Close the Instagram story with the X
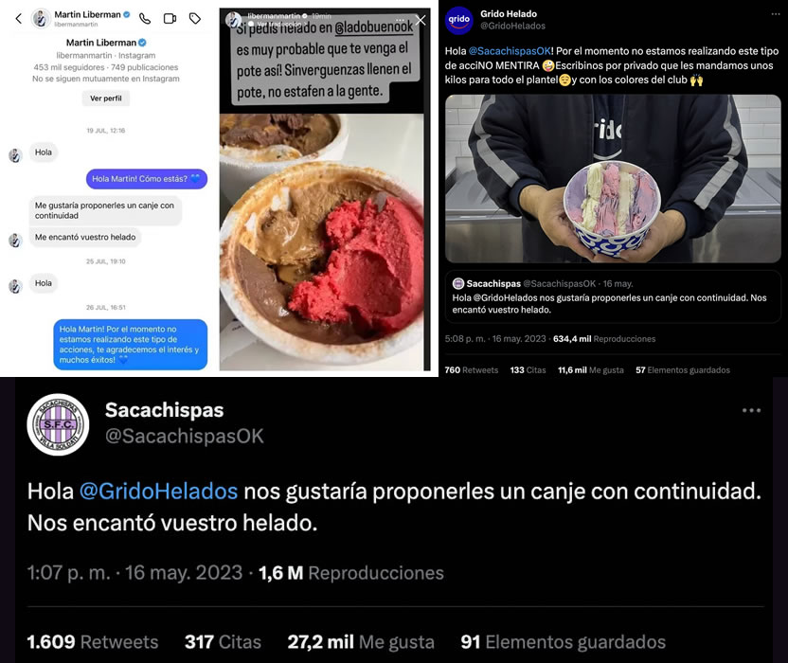This screenshot has height=663, width=788. click(x=421, y=20)
